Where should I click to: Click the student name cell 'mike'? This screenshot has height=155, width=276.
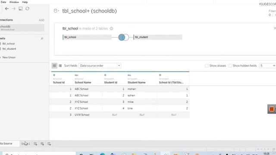click(130, 102)
